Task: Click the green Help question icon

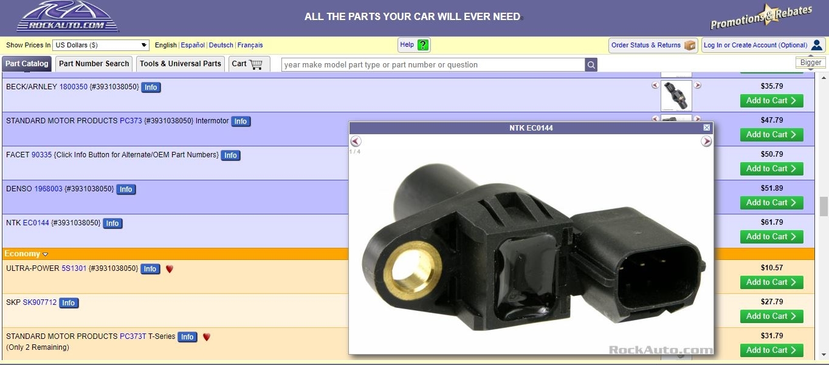Action: coord(423,45)
